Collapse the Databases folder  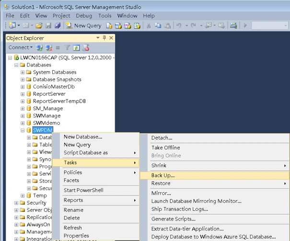click(x=16, y=65)
